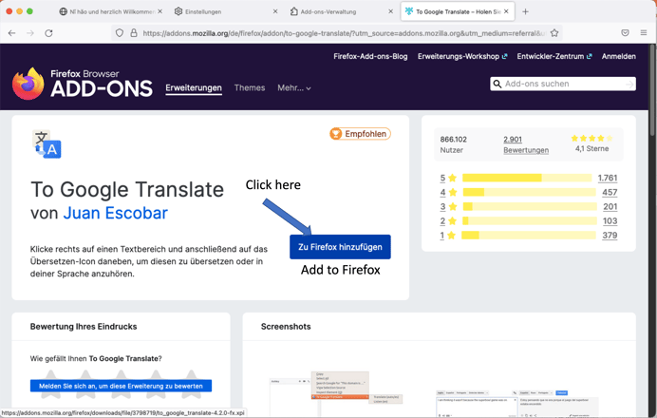Click the 5-star rating bar

(x=526, y=178)
